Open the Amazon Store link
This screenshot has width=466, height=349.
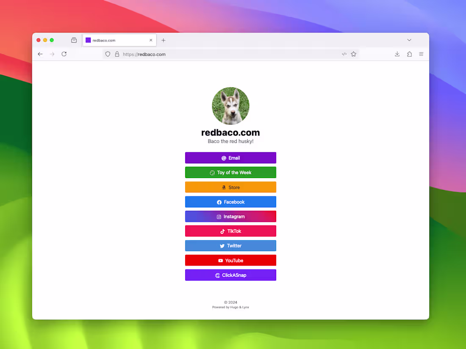[230, 187]
